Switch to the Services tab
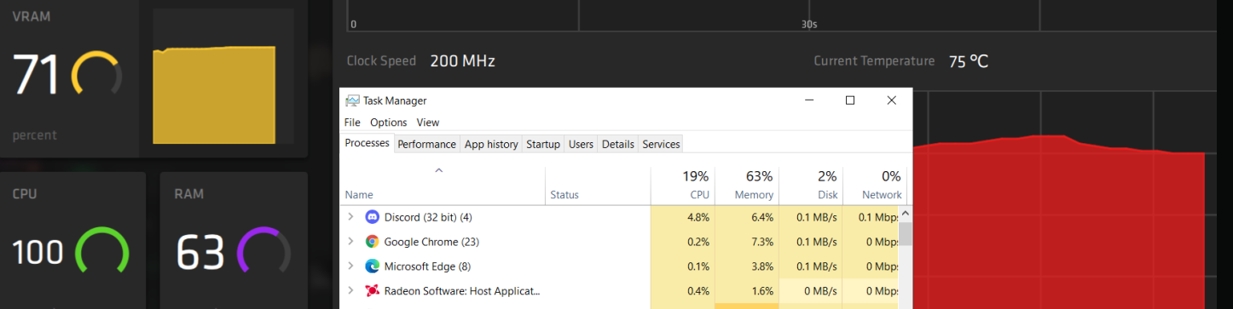The height and width of the screenshot is (309, 1233). pos(661,145)
